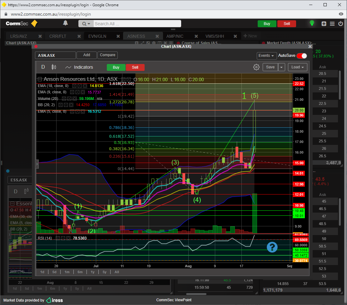Click the green market insights lightbulb icon
This screenshot has height=305, width=347.
click(312, 23)
